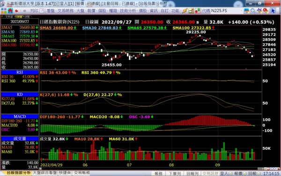
Task: Click the lightning bolt quick order icon
Action: (185, 11)
